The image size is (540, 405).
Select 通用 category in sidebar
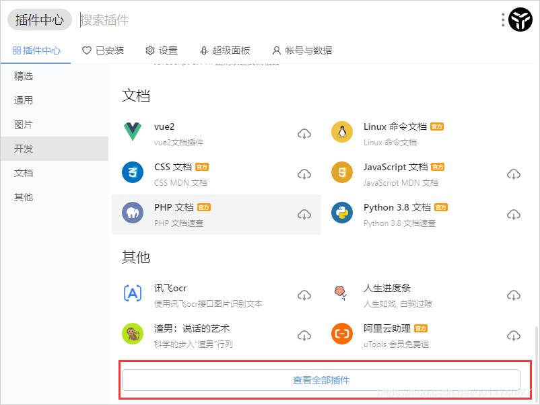54,100
